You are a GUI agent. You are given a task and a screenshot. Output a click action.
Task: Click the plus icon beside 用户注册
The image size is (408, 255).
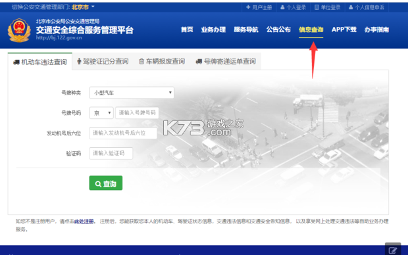(x=248, y=7)
